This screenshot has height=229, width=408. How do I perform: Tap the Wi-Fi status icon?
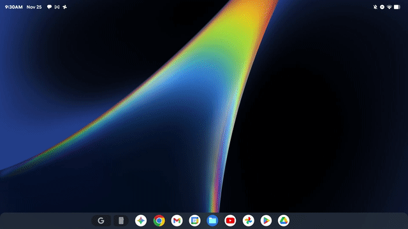click(x=390, y=7)
